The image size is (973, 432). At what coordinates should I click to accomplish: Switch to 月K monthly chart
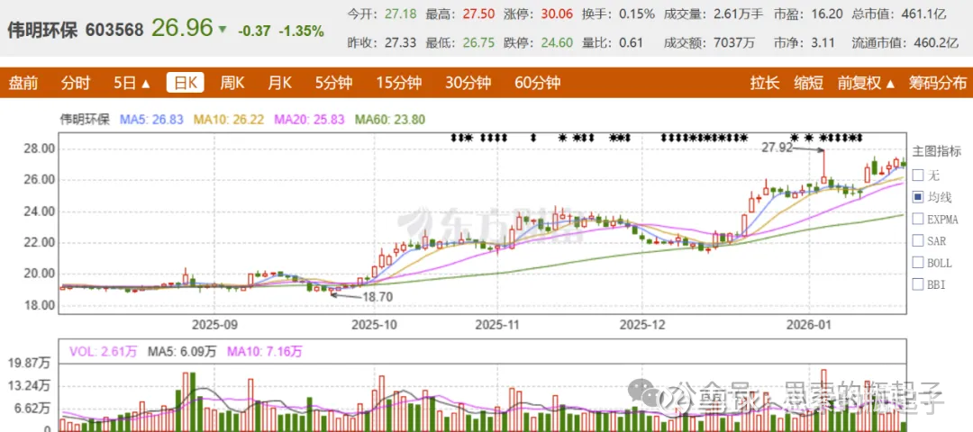280,83
